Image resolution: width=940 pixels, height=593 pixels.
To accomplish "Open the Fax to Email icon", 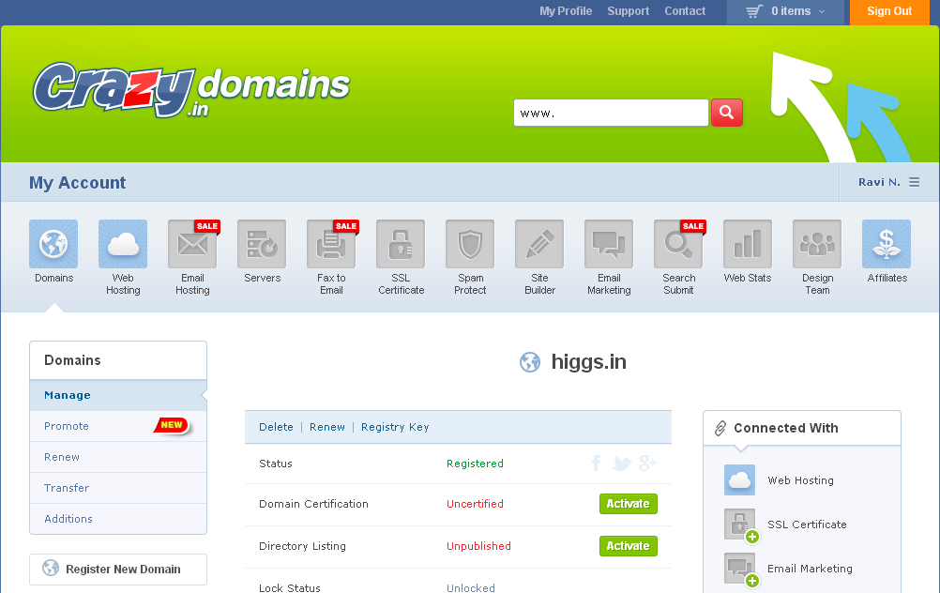I will [x=331, y=244].
